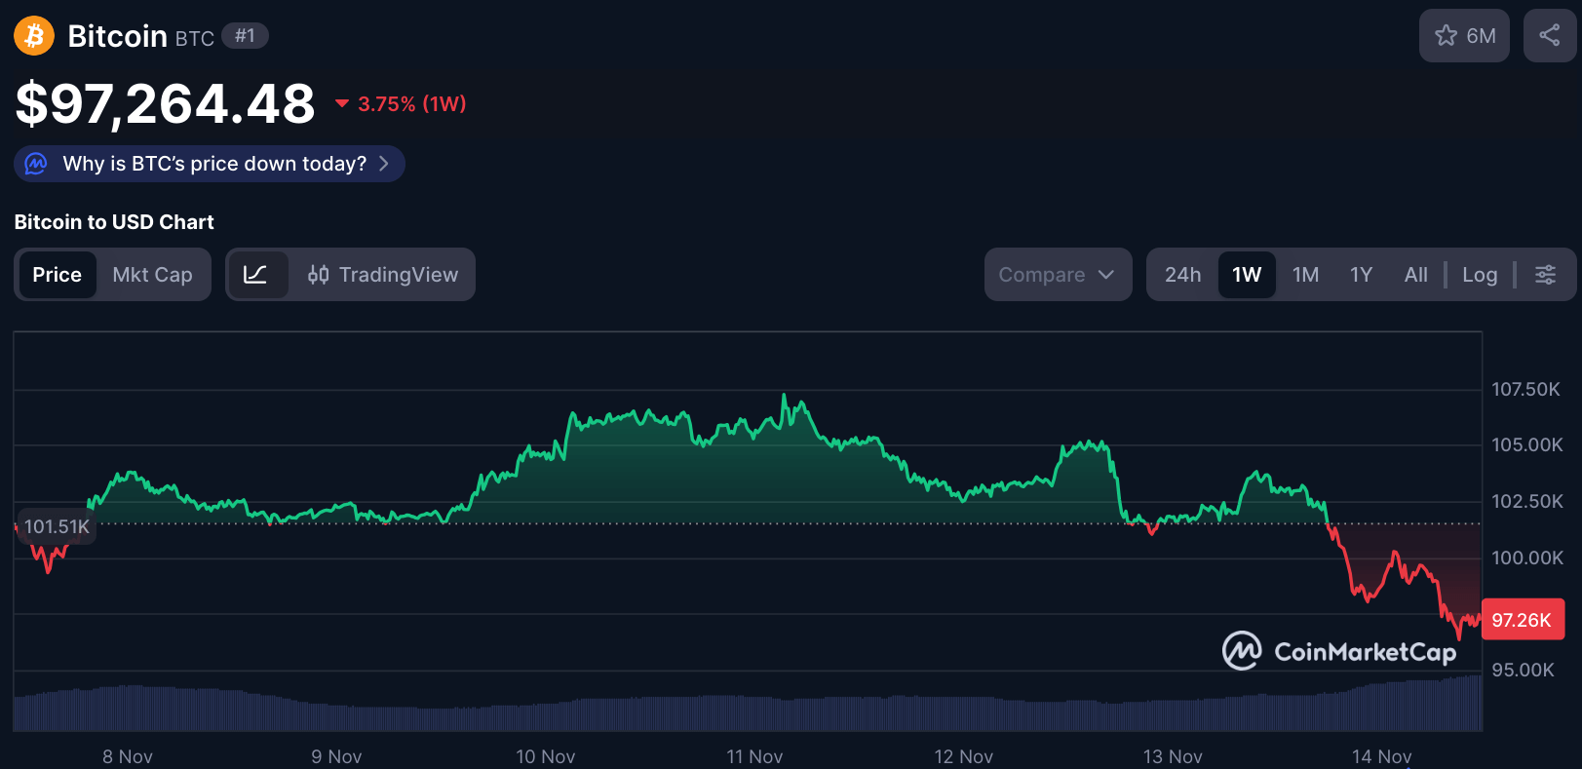1582x769 pixels.
Task: Open chart settings sliders icon
Action: pos(1545,275)
